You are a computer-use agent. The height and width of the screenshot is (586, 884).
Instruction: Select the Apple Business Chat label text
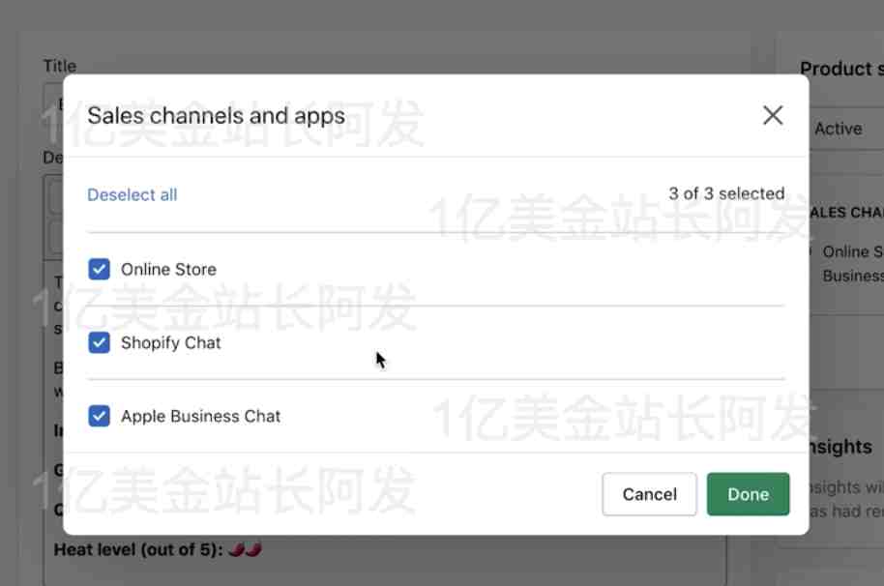click(201, 417)
